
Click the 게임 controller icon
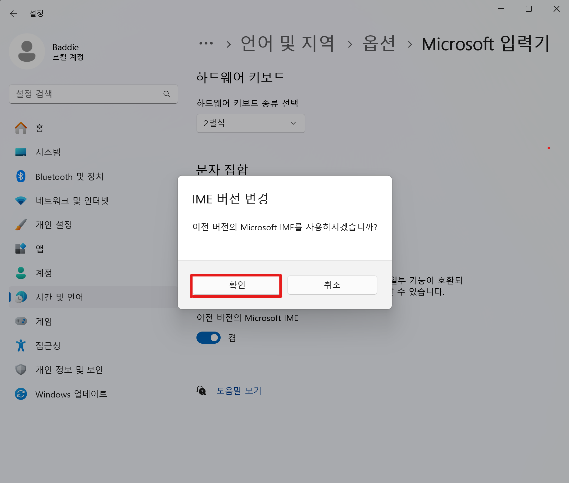coord(21,321)
